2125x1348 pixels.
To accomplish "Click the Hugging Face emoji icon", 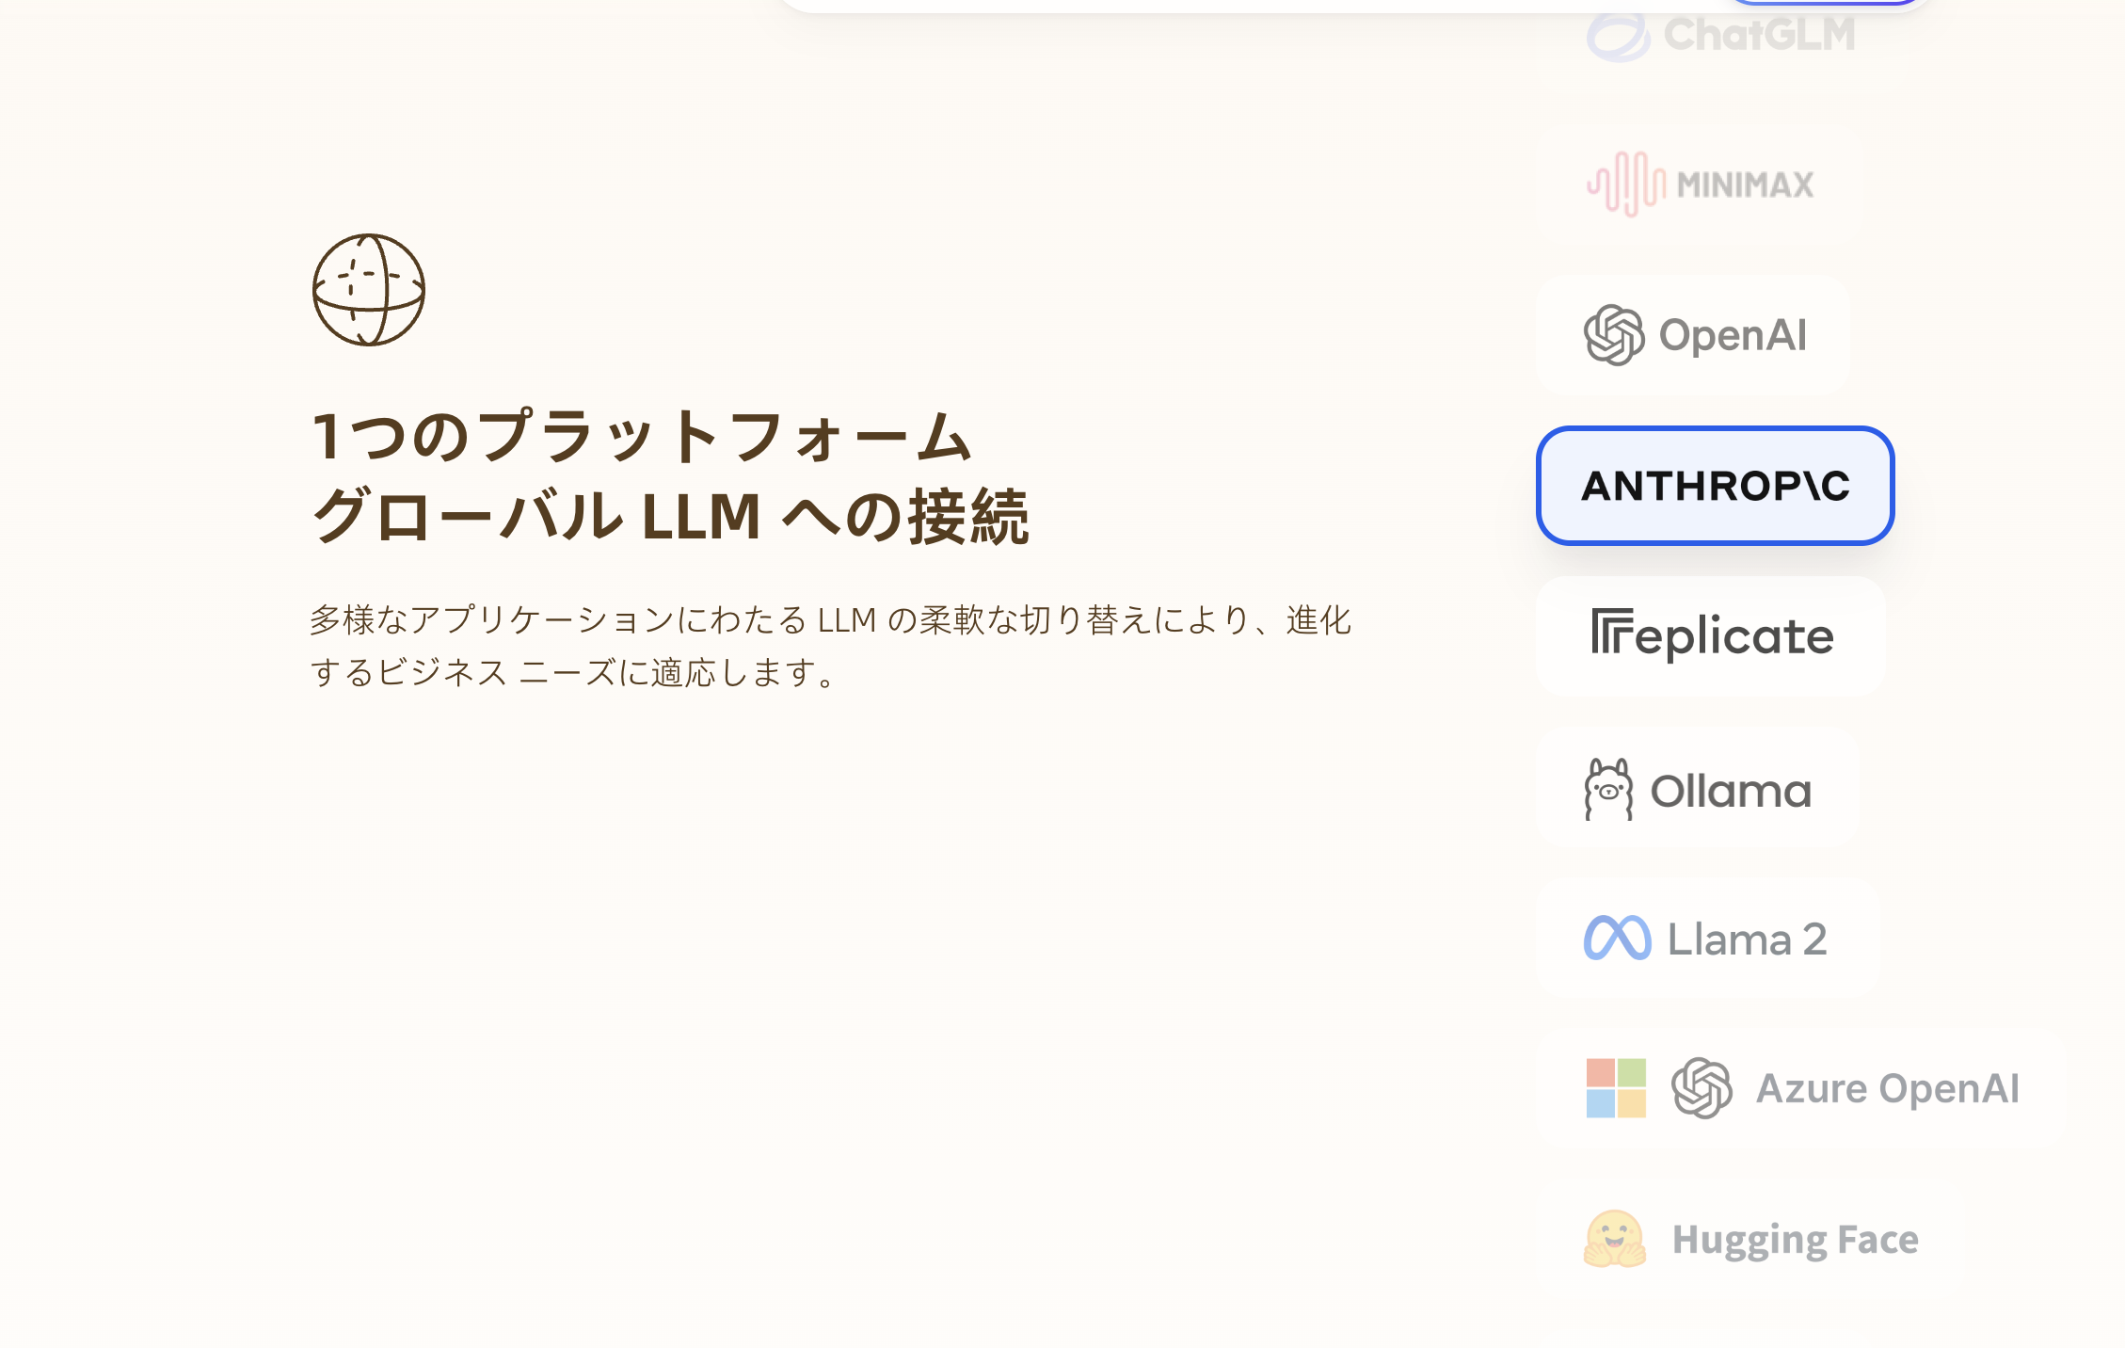I will [x=1615, y=1239].
